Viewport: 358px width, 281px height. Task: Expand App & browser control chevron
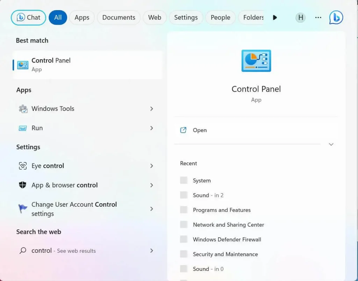(x=152, y=185)
